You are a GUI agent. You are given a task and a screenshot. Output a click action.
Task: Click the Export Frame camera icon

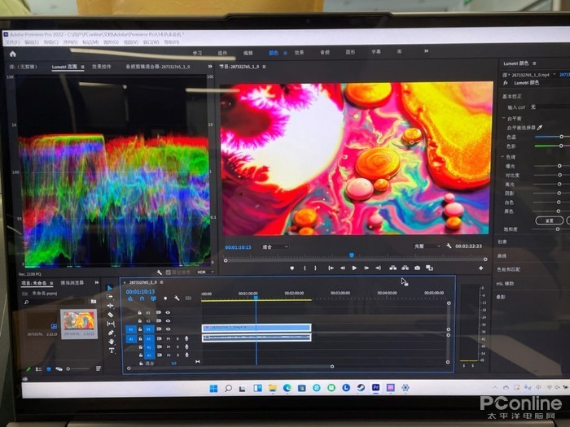[x=417, y=268]
